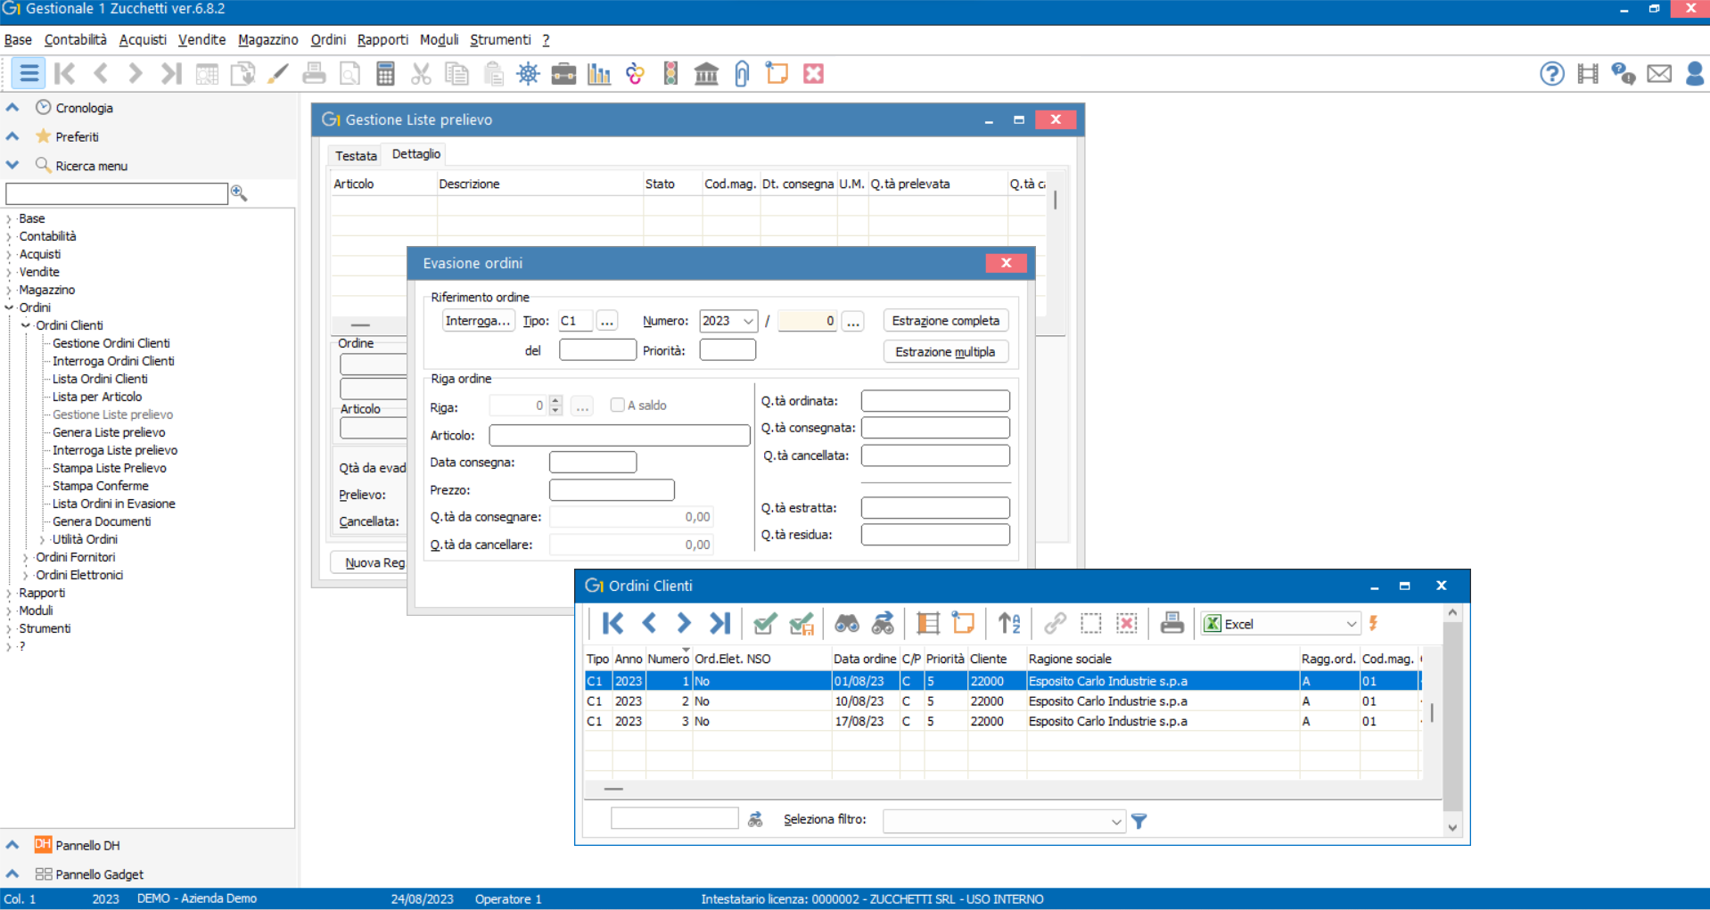1710x910 pixels.
Task: Collapse the Ordini Clienti tree branch
Action: (x=25, y=325)
